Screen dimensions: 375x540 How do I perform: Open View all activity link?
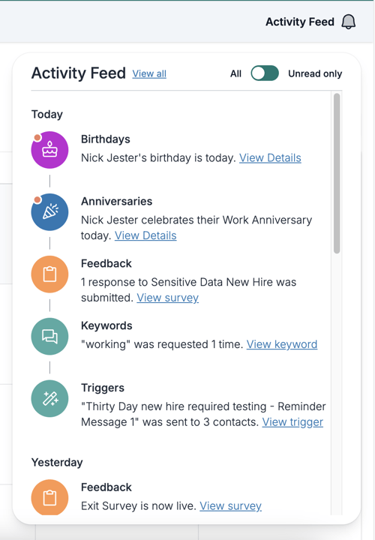tap(149, 73)
